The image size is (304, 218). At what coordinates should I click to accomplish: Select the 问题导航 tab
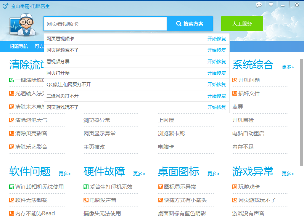tap(19, 46)
